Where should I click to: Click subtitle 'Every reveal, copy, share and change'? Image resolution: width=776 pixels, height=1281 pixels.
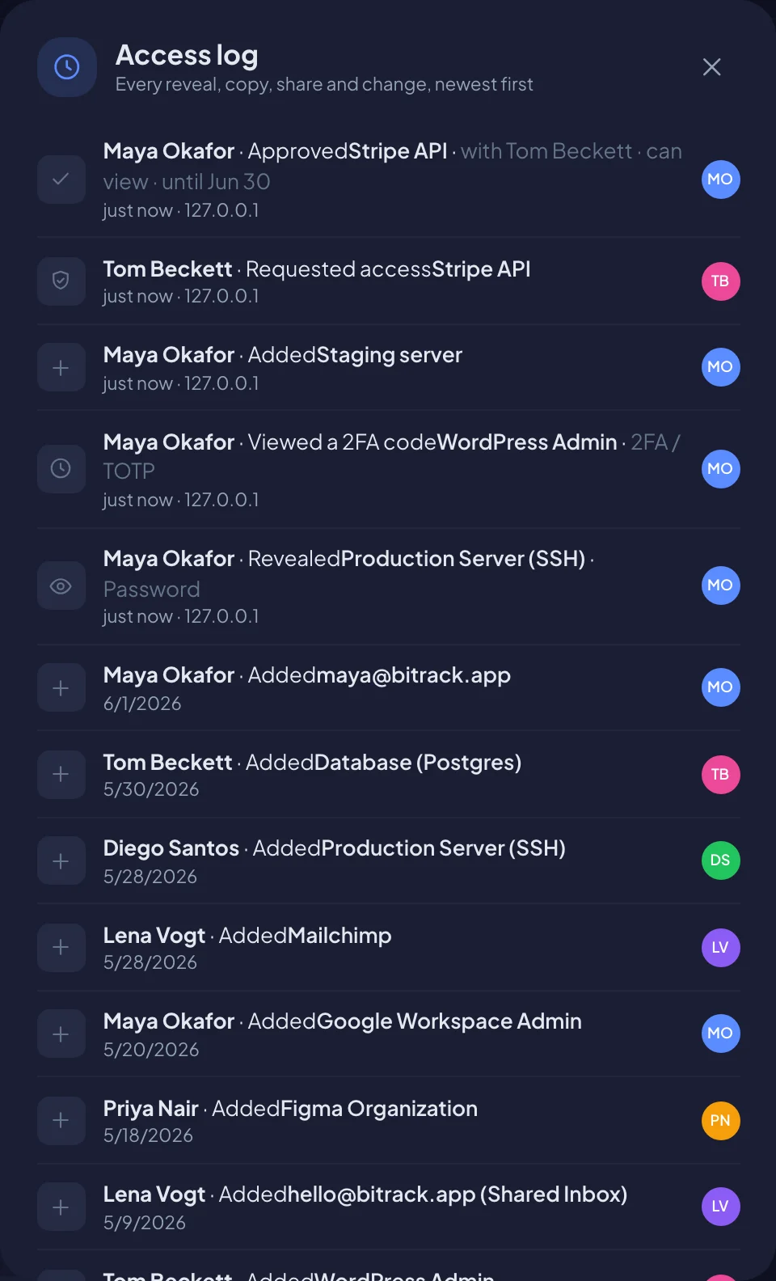(x=324, y=85)
